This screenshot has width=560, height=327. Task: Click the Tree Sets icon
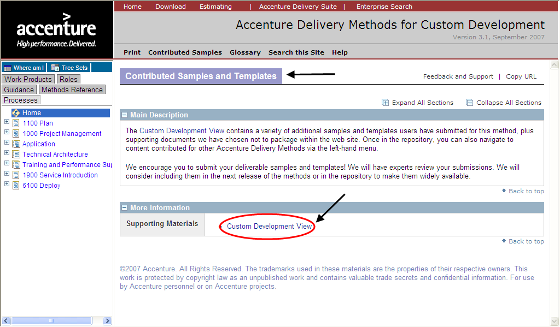(x=55, y=68)
